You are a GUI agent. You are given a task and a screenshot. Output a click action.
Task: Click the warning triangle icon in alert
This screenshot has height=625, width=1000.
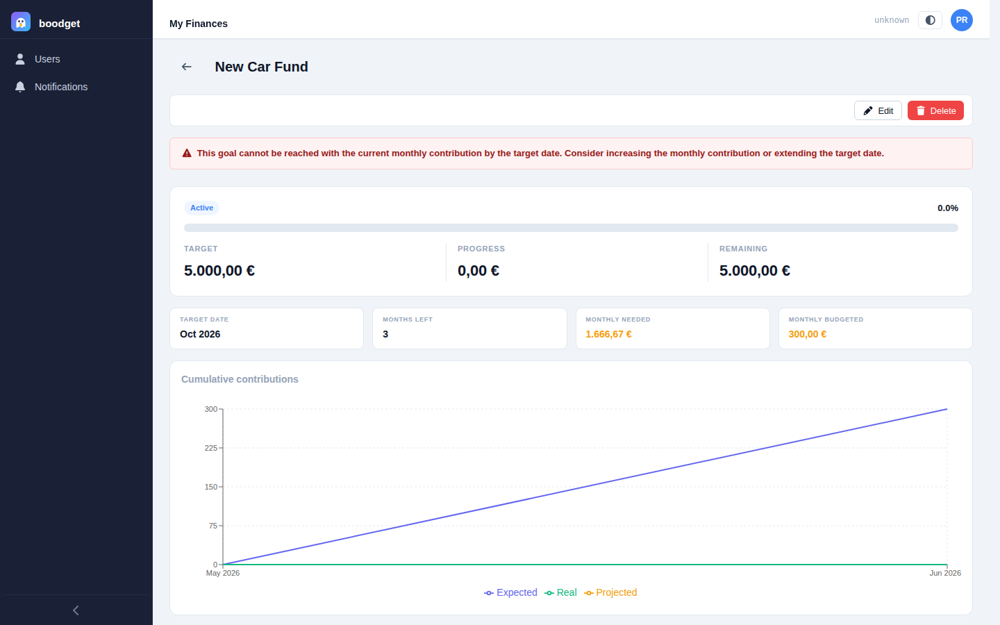(187, 153)
